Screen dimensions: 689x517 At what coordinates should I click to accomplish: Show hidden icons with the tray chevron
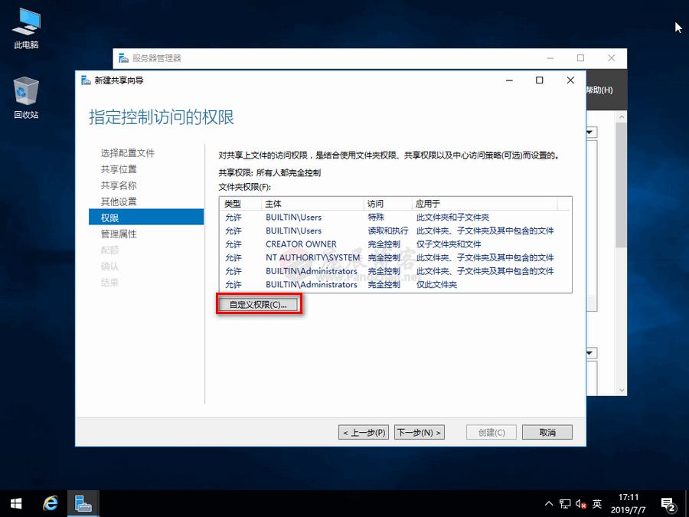coord(548,504)
